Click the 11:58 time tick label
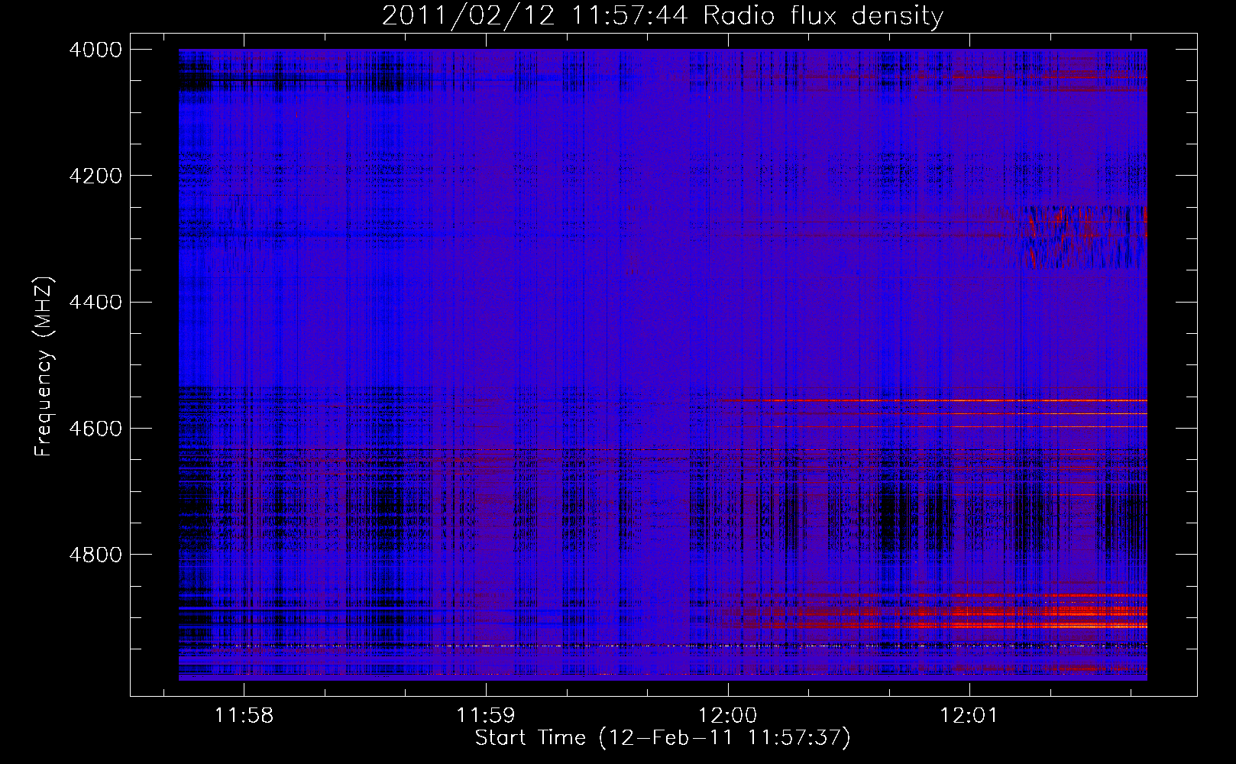The image size is (1236, 764). pos(244,716)
